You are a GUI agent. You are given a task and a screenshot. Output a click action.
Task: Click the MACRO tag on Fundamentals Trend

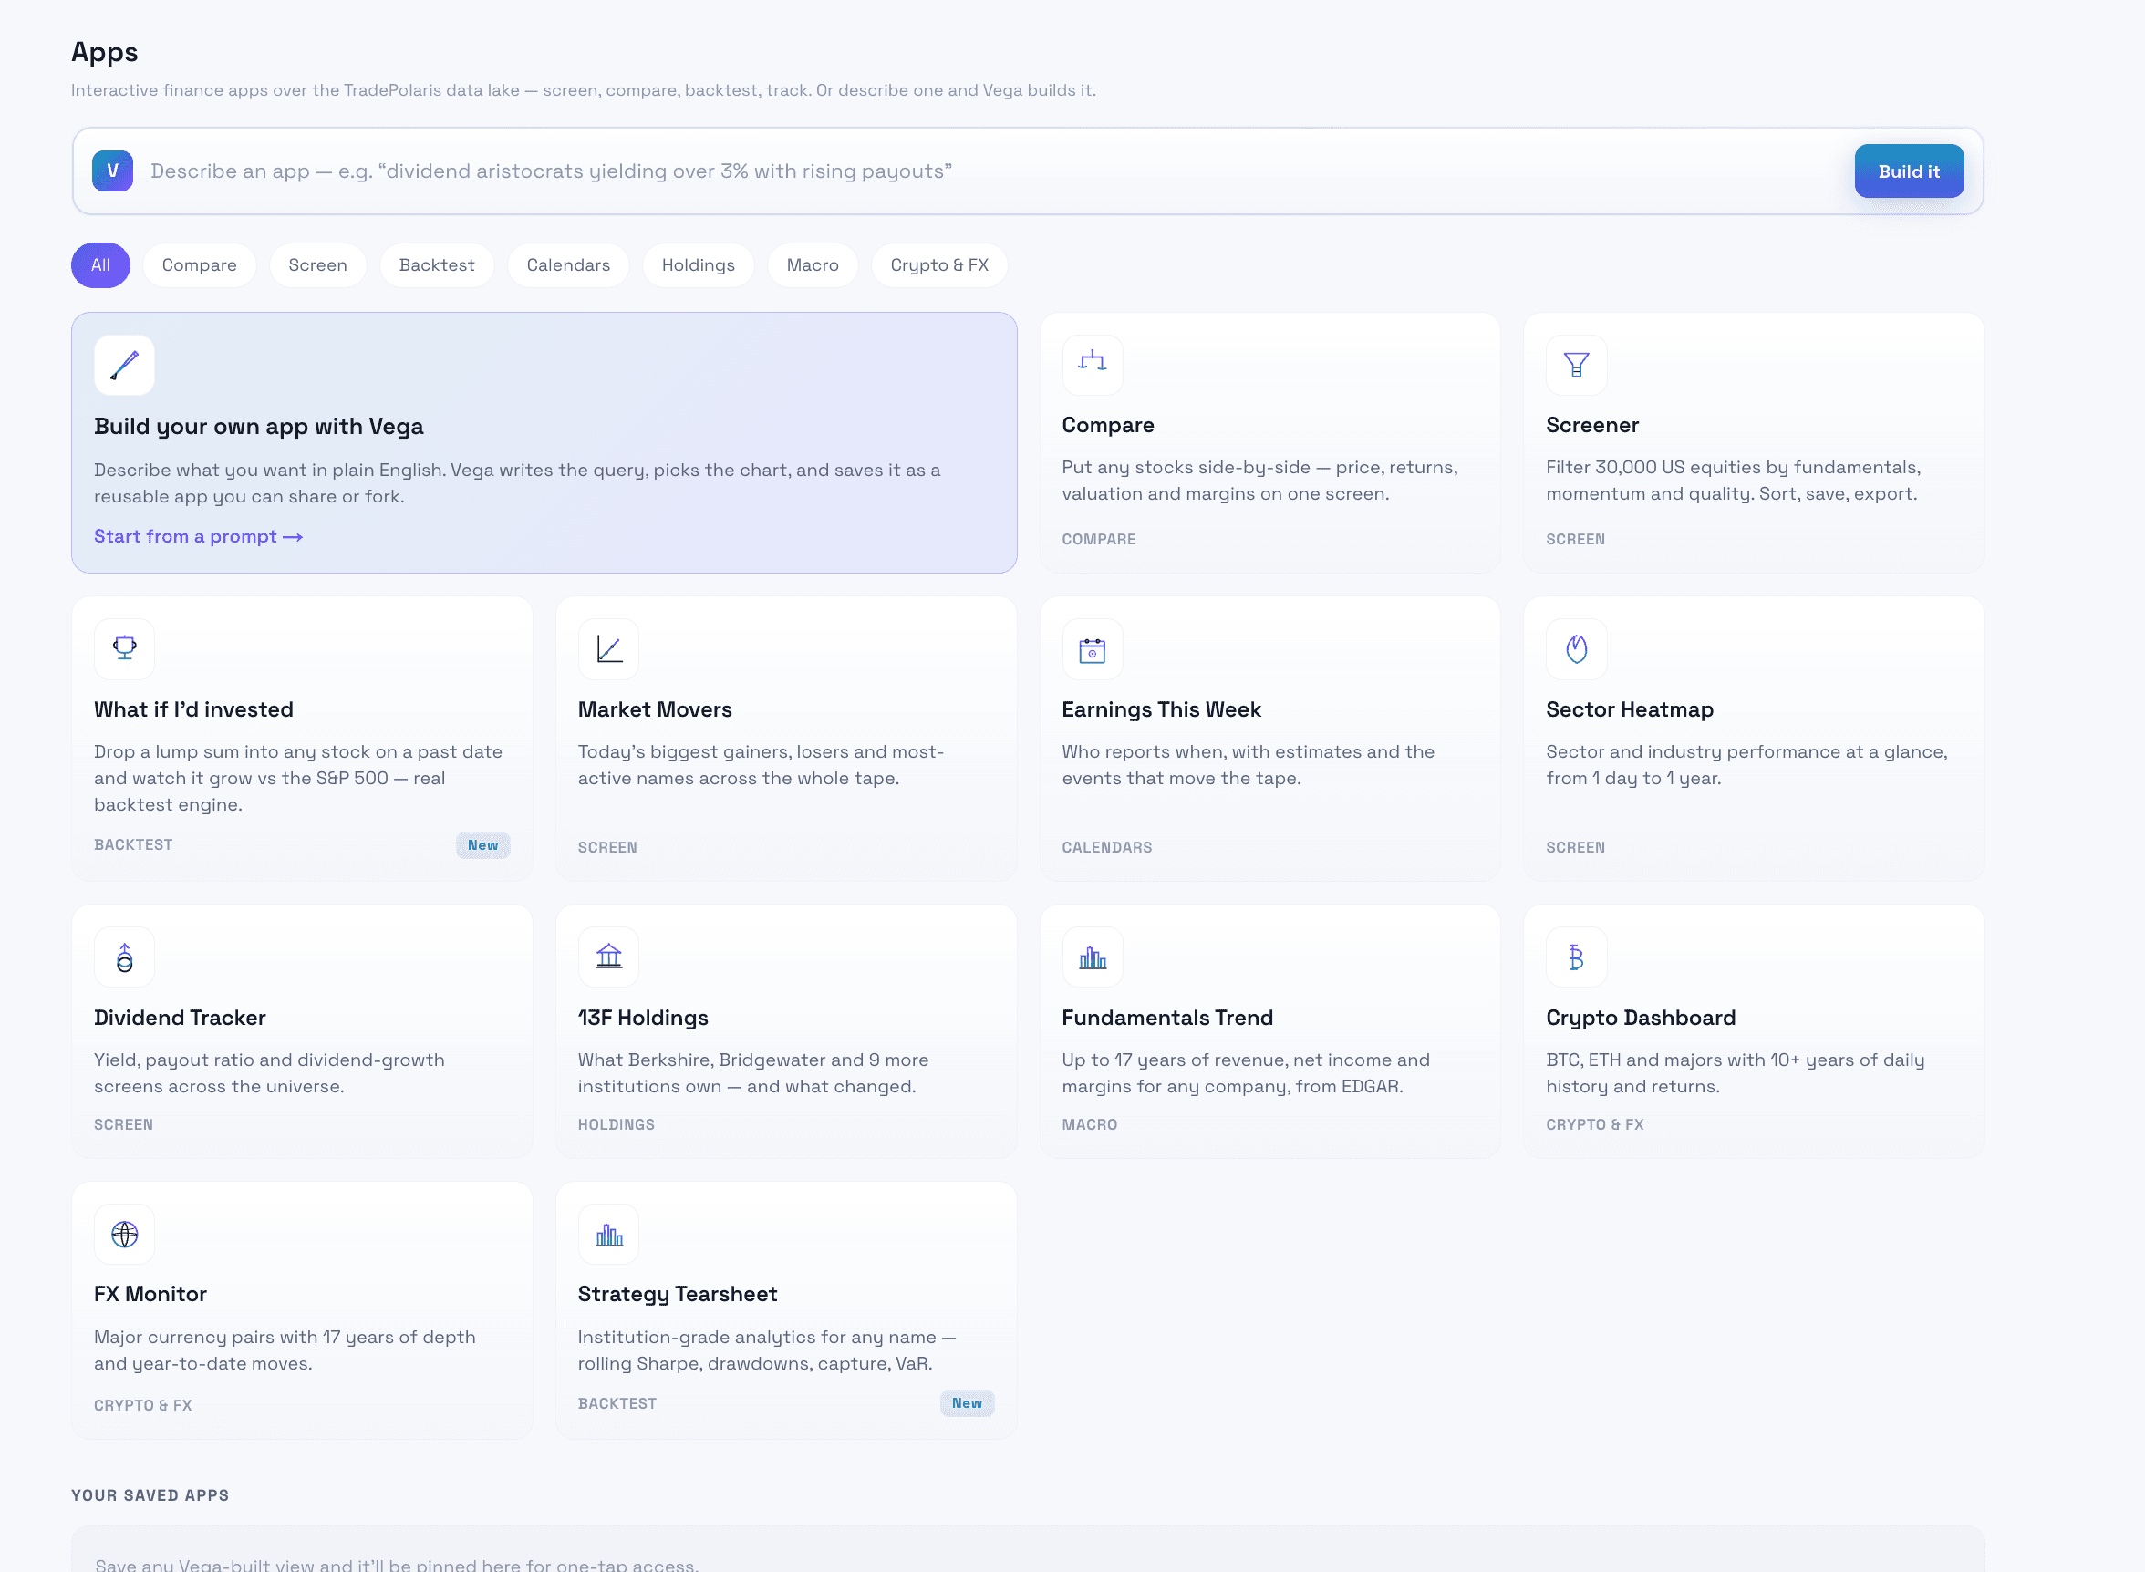click(x=1090, y=1125)
